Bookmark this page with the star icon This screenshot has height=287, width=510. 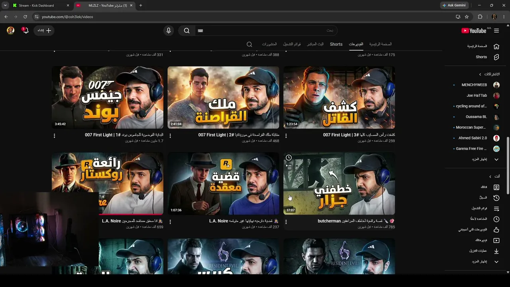click(467, 17)
